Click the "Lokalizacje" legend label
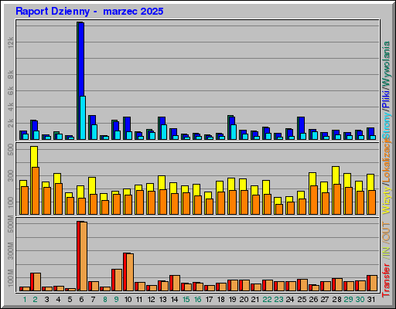This screenshot has height=309, width=396. coord(386,161)
